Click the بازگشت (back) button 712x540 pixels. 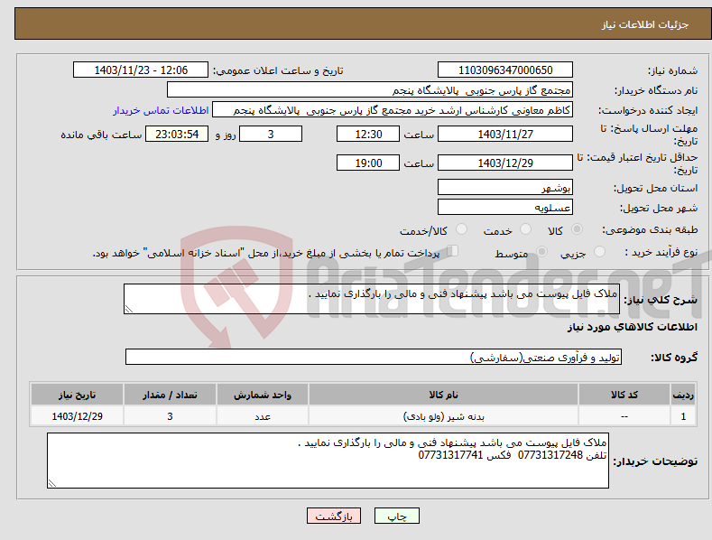[x=334, y=516]
